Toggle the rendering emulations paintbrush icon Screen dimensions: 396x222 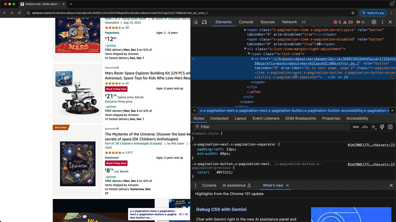[382, 127]
